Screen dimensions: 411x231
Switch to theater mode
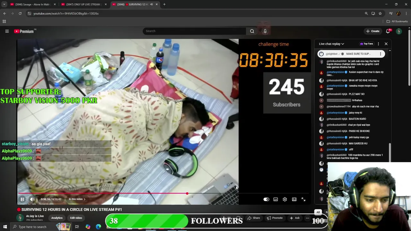coord(294,199)
